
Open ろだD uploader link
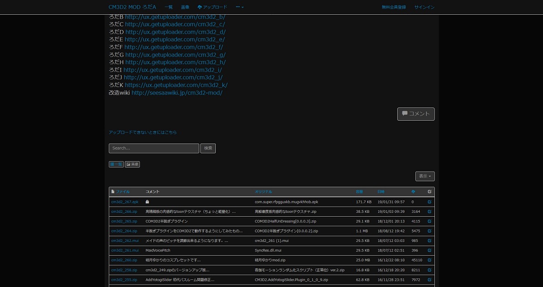176,32
